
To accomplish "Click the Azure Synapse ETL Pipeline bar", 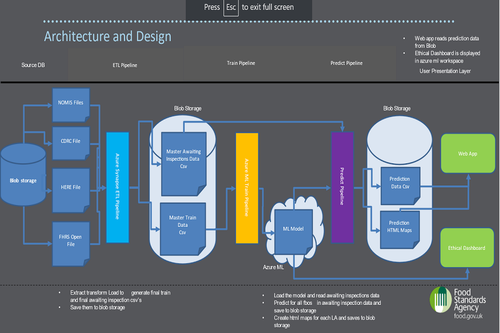I will click(x=117, y=187).
